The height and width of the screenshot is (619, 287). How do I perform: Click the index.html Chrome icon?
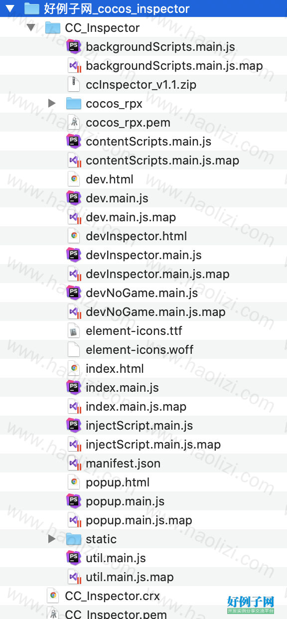pos(74,368)
